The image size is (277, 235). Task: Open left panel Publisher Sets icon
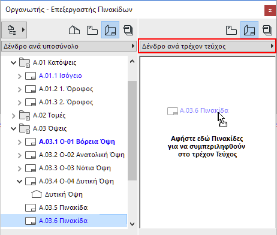point(128,30)
